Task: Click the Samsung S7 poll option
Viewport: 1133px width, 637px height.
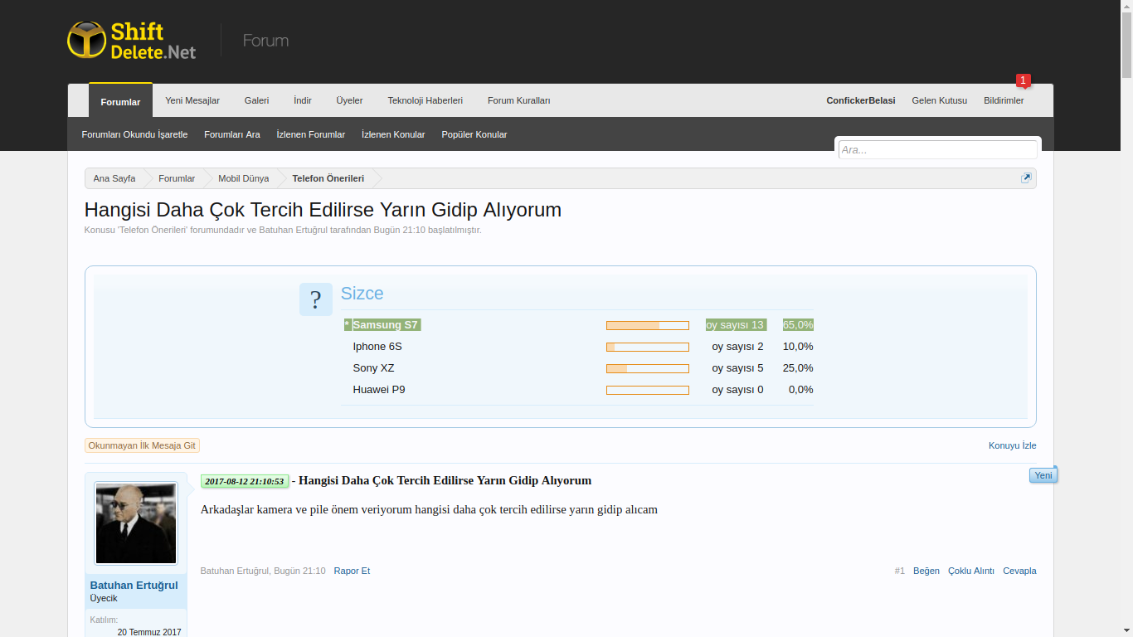Action: 386,325
